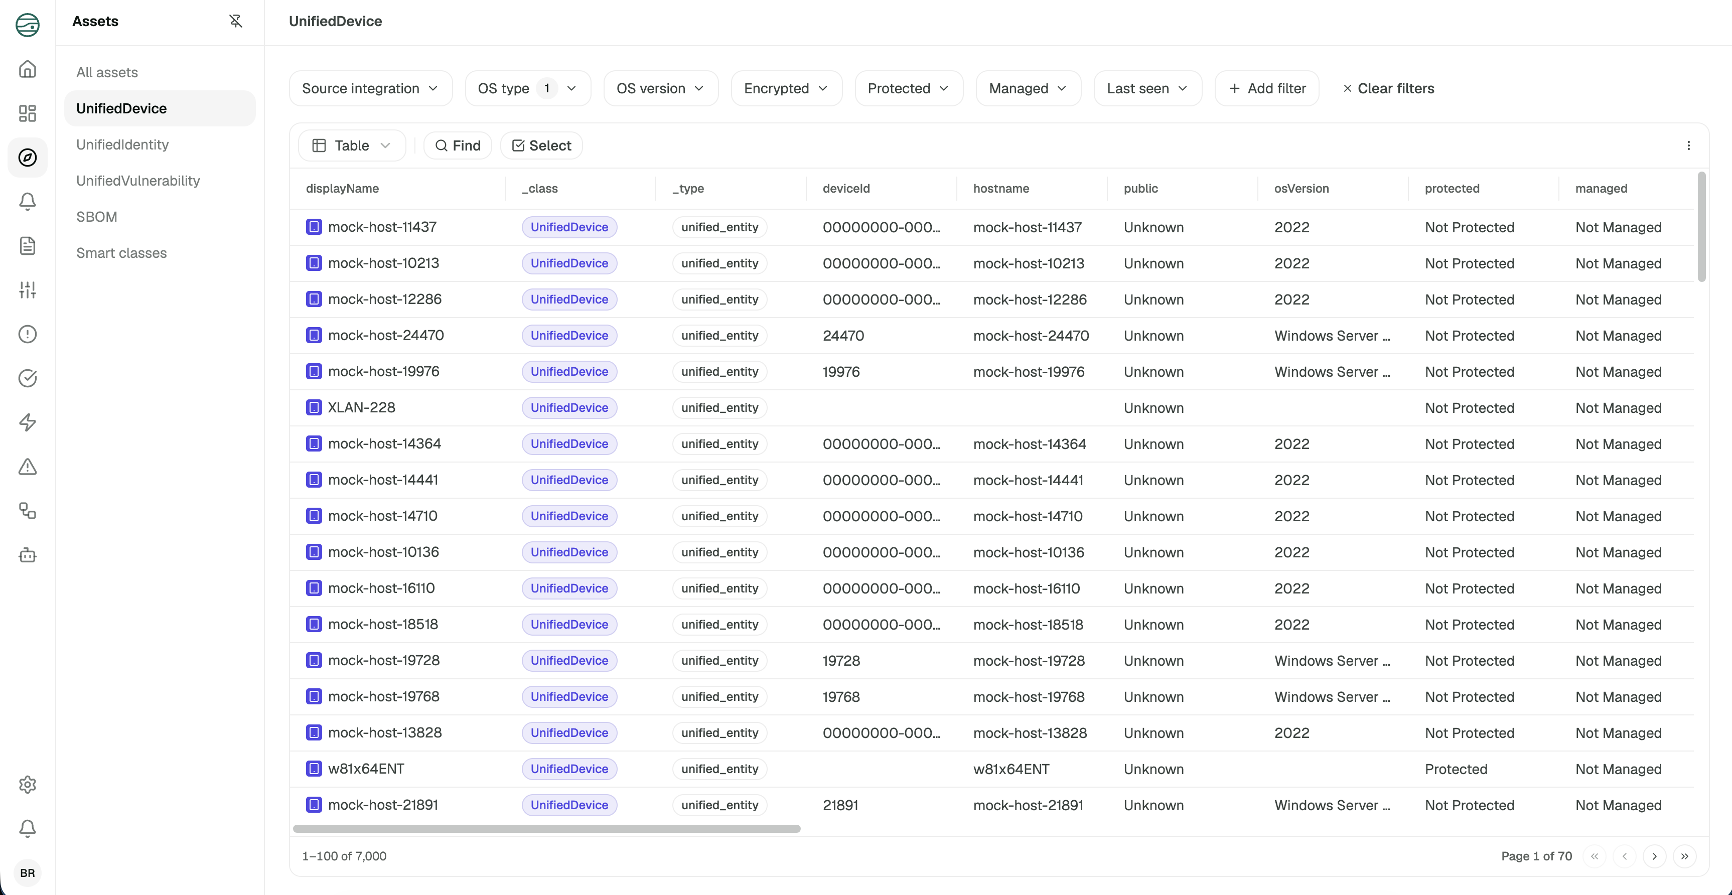Open the warning triangle icon
The width and height of the screenshot is (1732, 895).
tap(28, 467)
